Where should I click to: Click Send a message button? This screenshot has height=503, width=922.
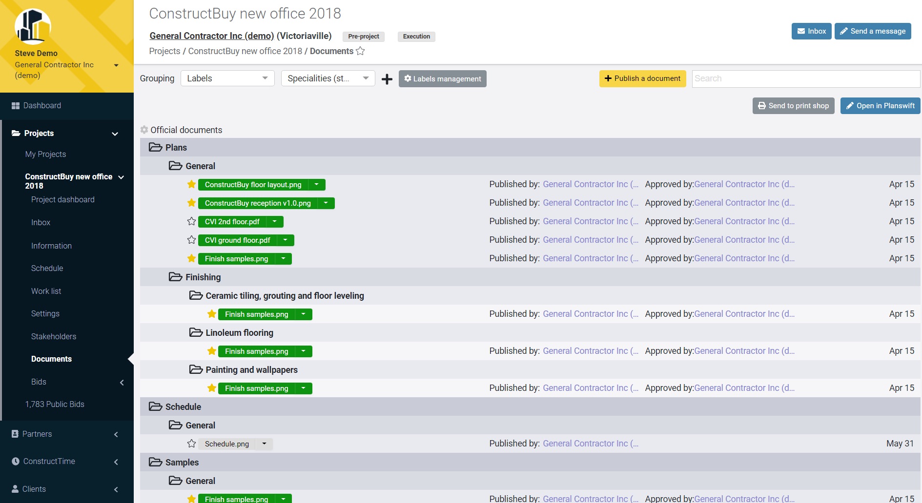tap(873, 31)
